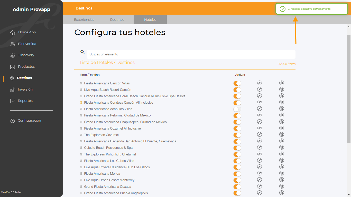Viewport: 351px width, 197px height.
Task: Open Reportes in sidebar
Action: point(25,101)
